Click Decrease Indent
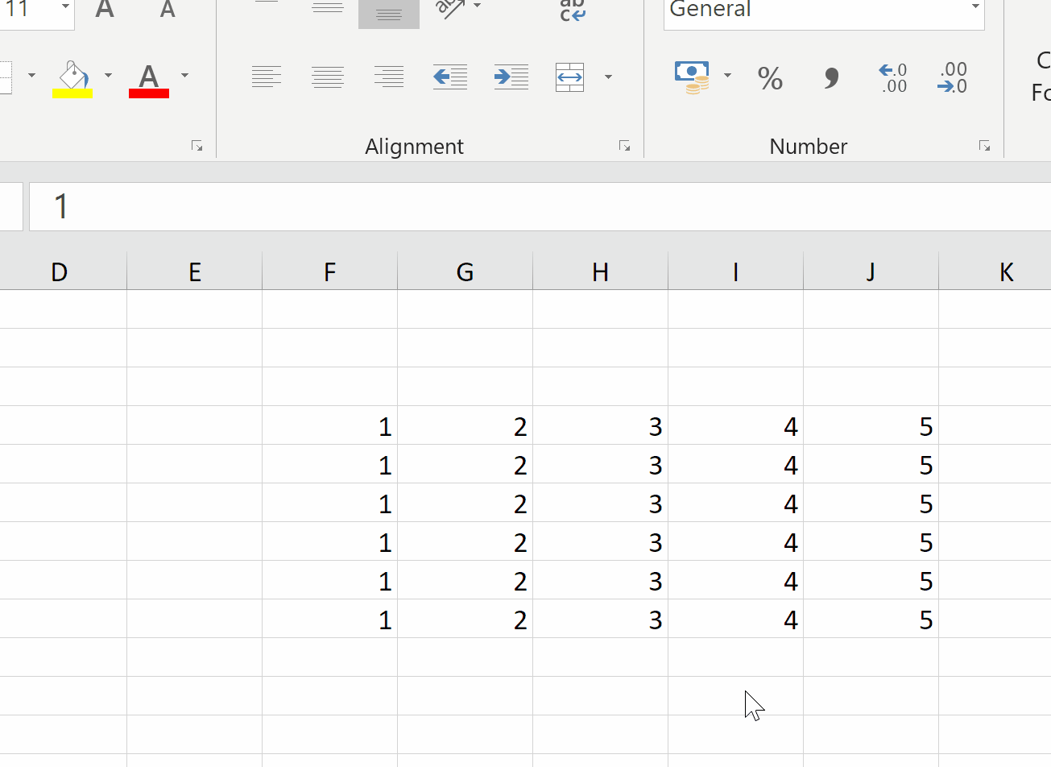The image size is (1051, 767). pos(449,77)
